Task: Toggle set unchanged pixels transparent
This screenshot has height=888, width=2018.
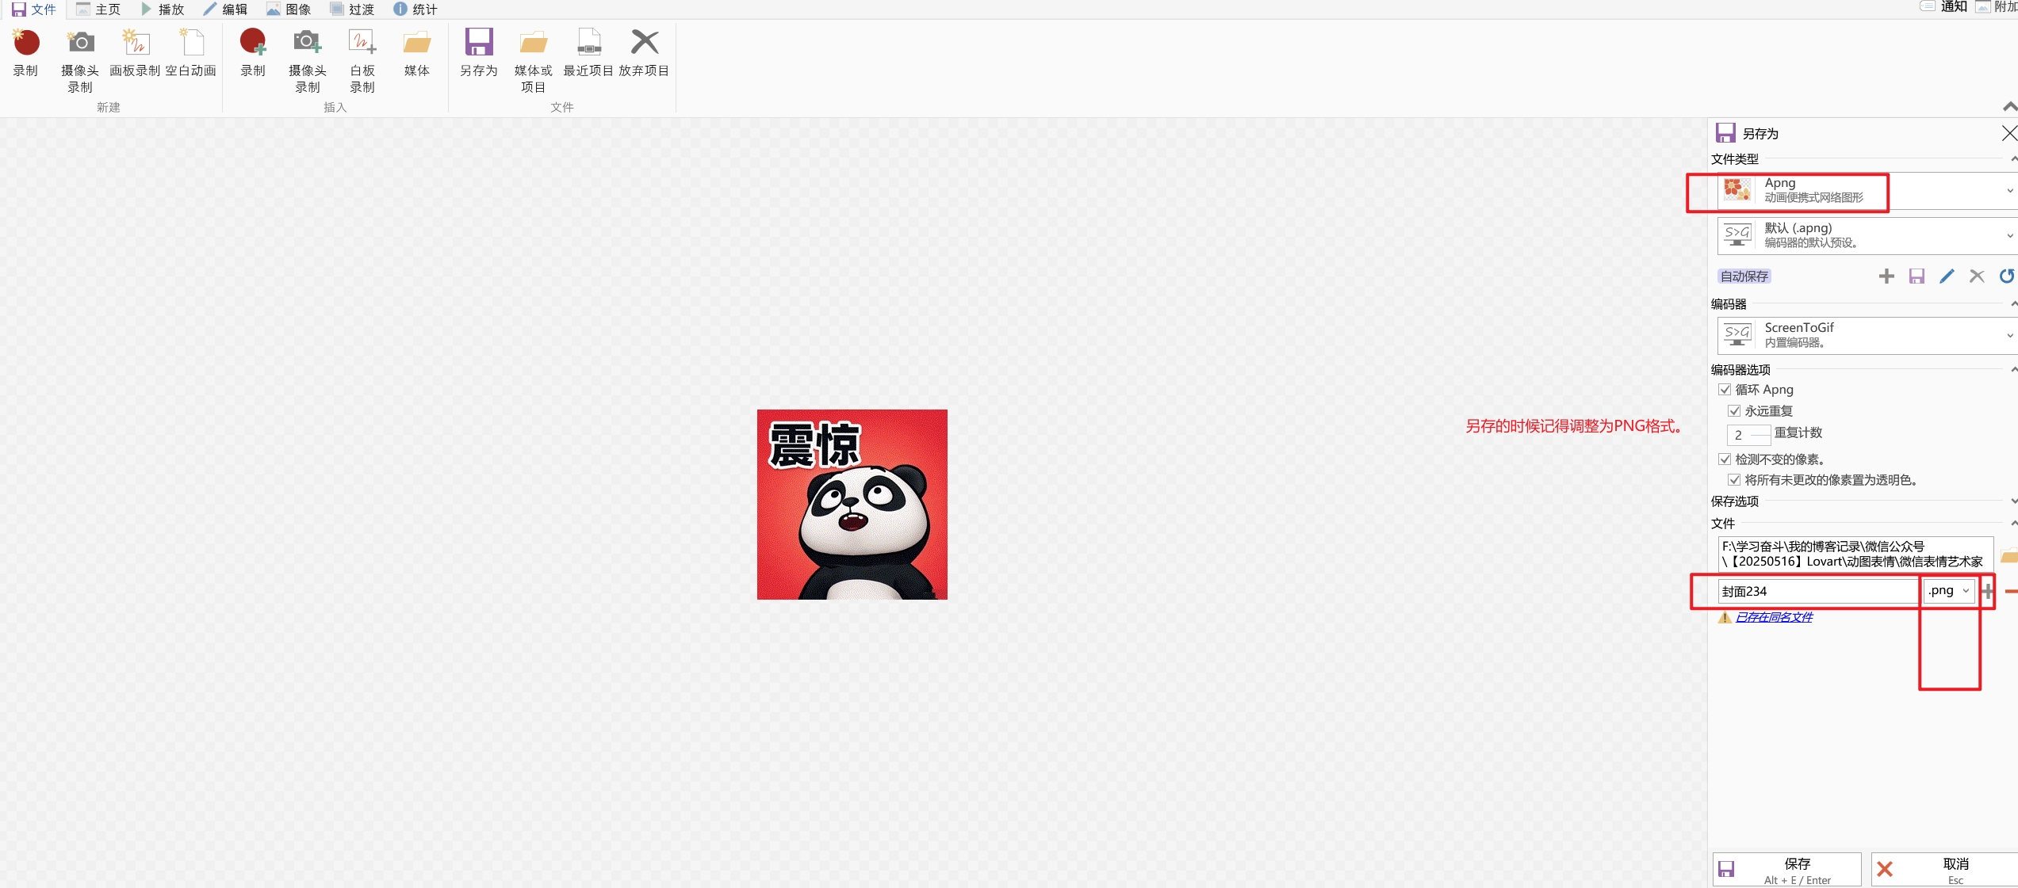Action: [1734, 479]
